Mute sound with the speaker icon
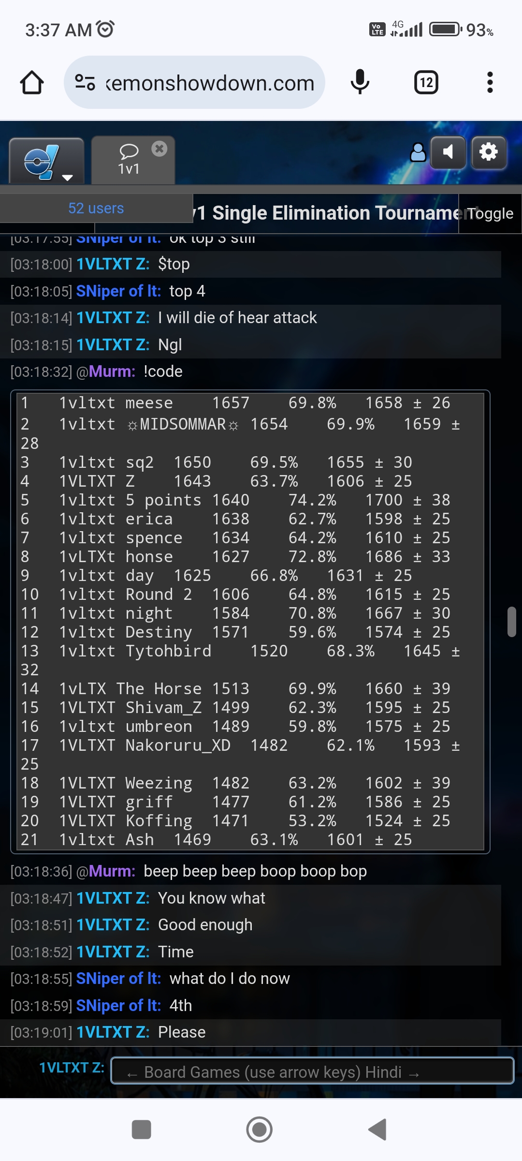The image size is (522, 1161). coord(448,153)
